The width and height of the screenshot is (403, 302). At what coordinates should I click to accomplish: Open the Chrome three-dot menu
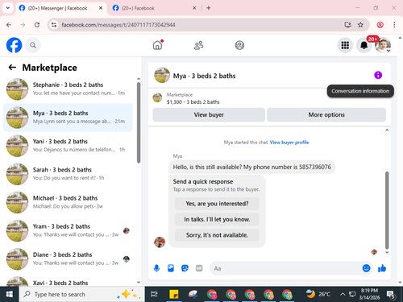click(394, 25)
